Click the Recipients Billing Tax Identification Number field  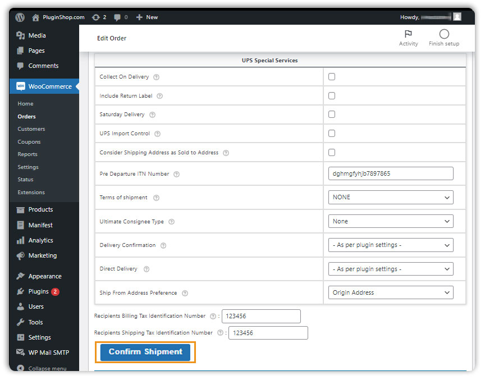[261, 317]
